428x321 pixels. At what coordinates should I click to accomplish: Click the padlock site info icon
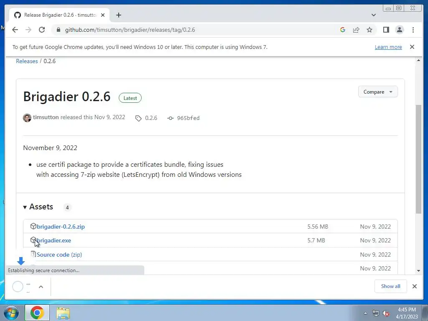coord(58,30)
